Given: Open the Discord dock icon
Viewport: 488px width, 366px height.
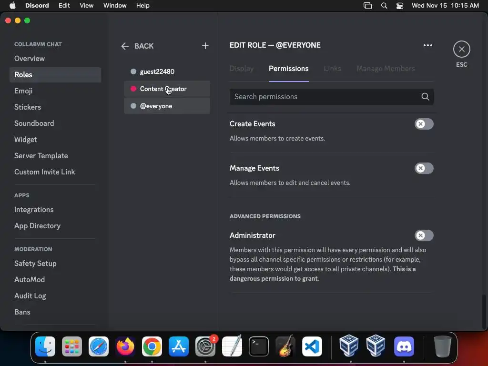Looking at the screenshot, I should [x=404, y=346].
